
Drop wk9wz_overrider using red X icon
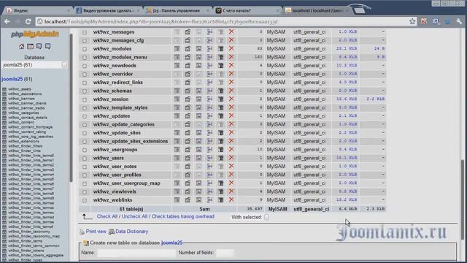click(231, 74)
